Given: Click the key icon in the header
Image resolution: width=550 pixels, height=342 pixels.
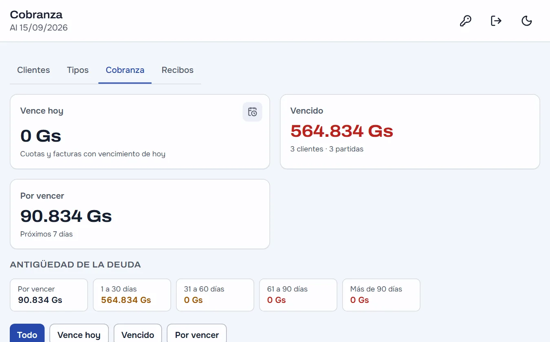Looking at the screenshot, I should pyautogui.click(x=465, y=21).
